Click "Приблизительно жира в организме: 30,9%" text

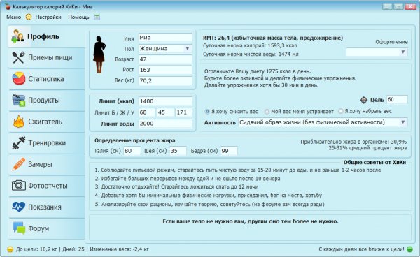353,142
